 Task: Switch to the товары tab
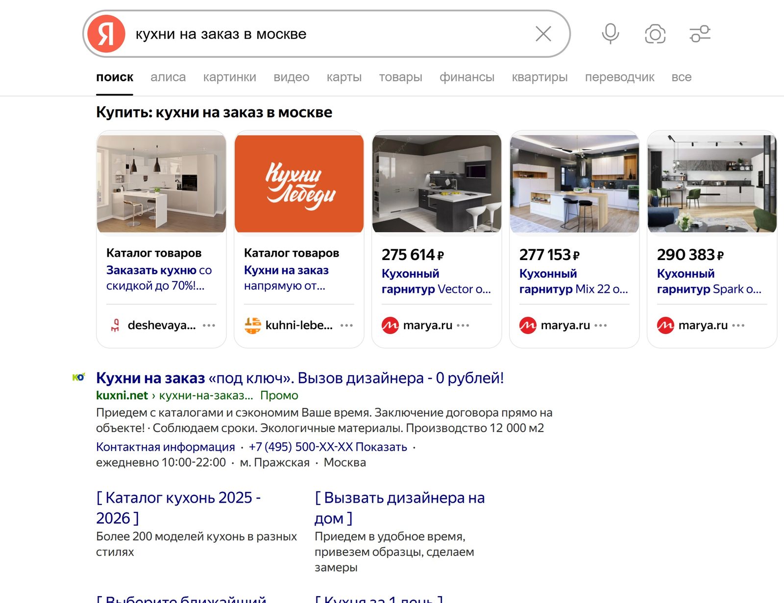tap(400, 77)
